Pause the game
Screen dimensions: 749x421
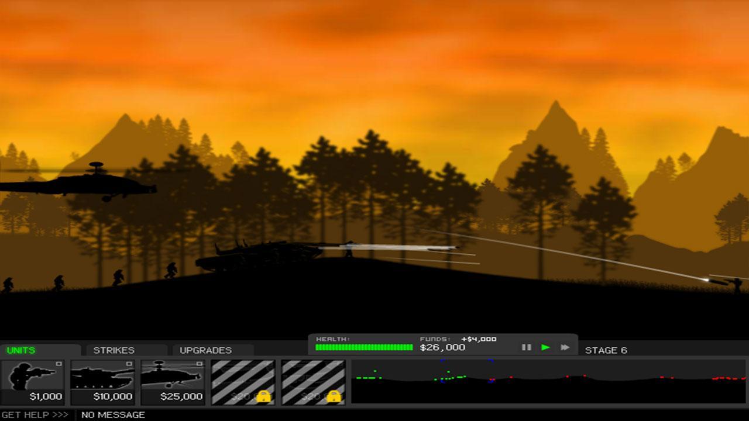pyautogui.click(x=526, y=347)
